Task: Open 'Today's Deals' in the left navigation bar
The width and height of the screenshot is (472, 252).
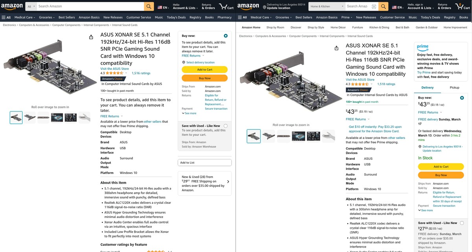Action: pos(176,17)
